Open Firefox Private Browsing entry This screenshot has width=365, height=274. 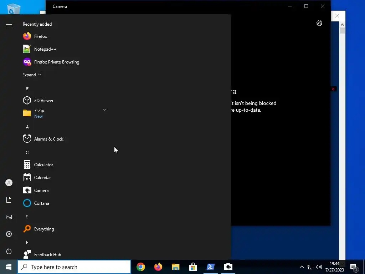[x=65, y=62]
